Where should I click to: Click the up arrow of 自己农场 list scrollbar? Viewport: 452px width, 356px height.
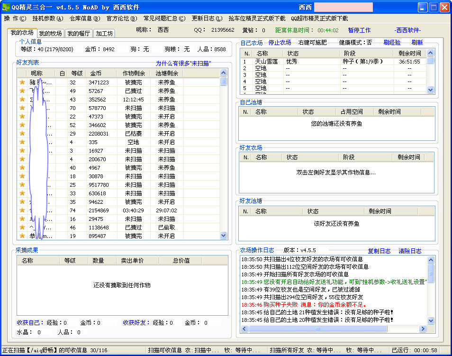(430, 53)
